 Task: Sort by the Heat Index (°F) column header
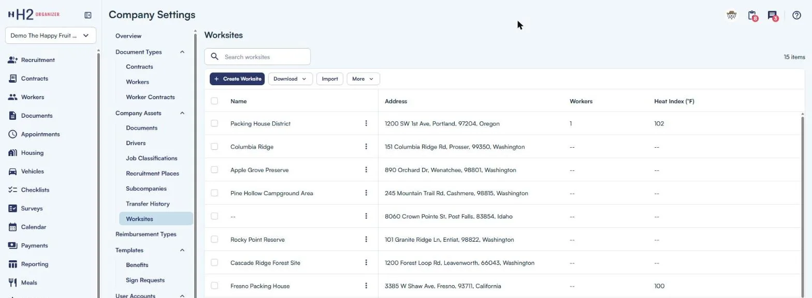pyautogui.click(x=674, y=101)
